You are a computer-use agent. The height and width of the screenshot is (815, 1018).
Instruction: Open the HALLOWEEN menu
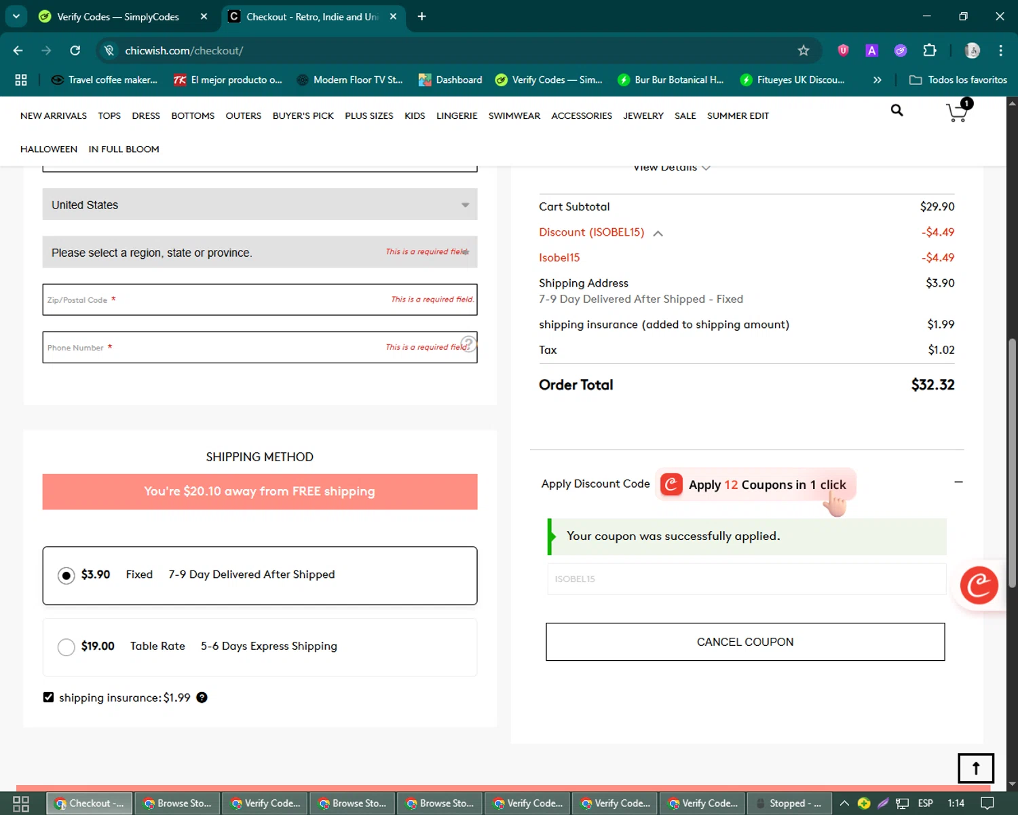point(49,149)
